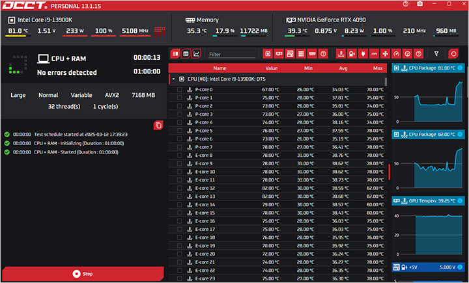
Task: Toggle power plug sensor type filter
Action: pos(363,54)
